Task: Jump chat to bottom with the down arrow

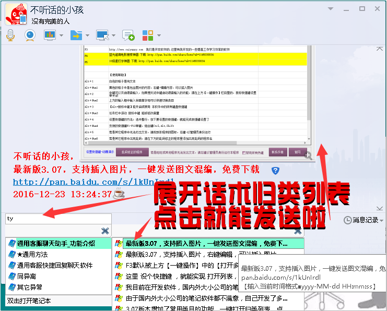Action: tap(380, 209)
